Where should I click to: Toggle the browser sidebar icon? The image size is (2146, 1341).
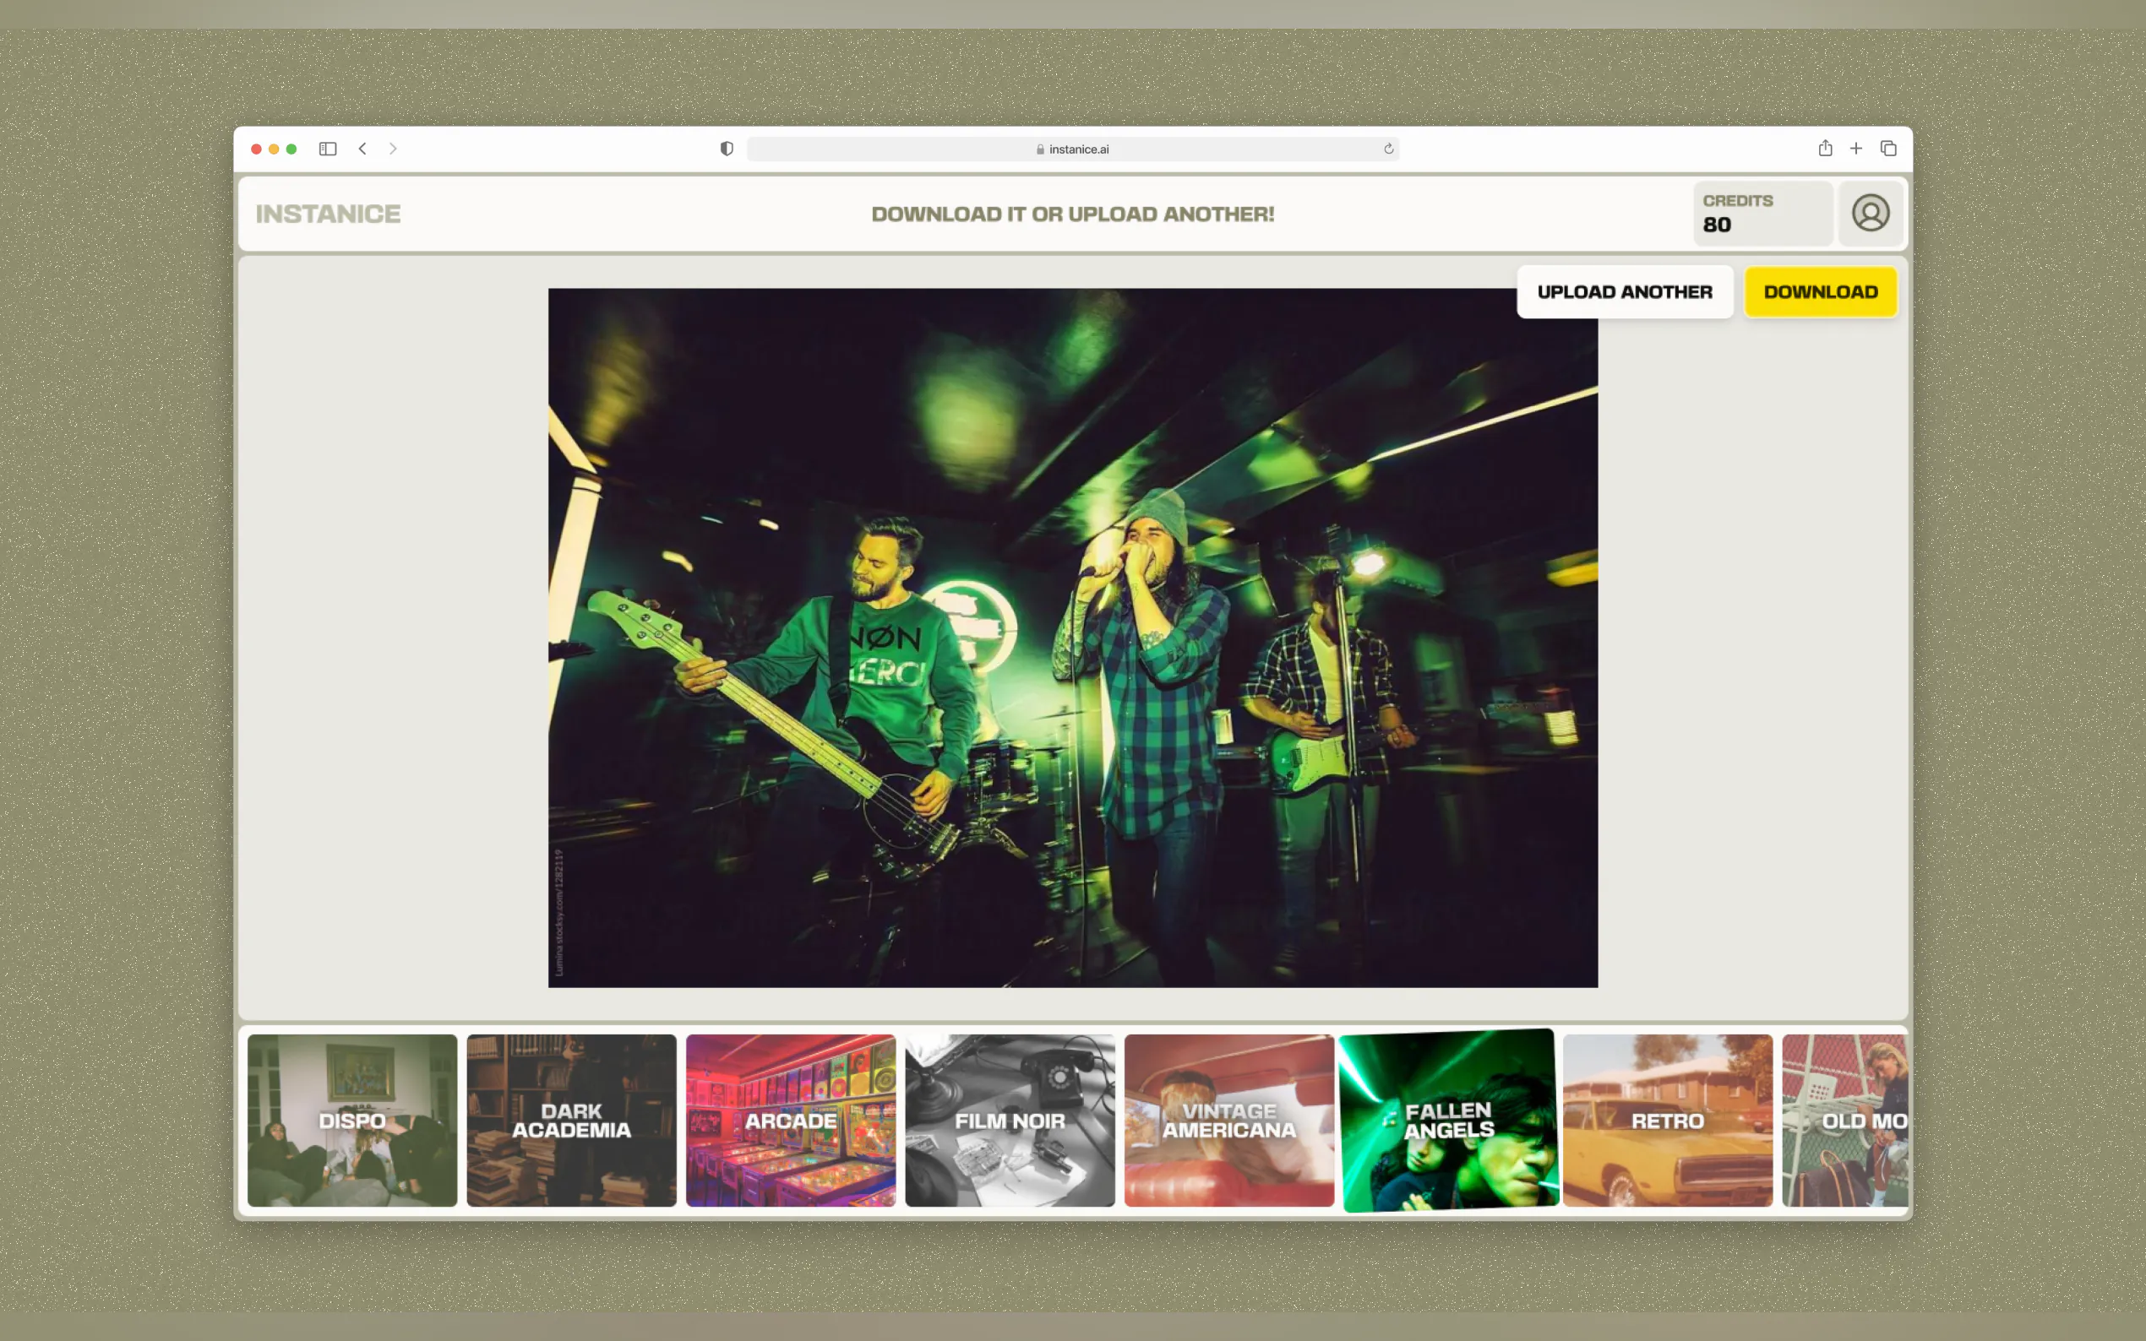click(x=327, y=149)
